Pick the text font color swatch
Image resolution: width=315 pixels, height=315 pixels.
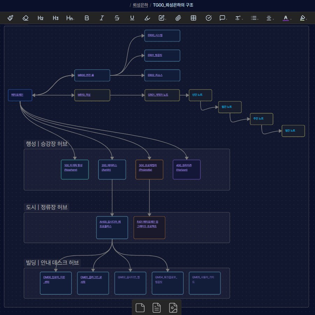pyautogui.click(x=286, y=18)
